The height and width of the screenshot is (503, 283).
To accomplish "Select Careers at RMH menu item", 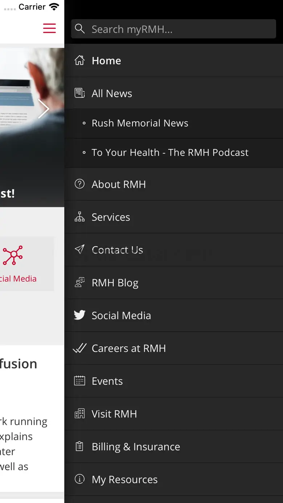I will tap(128, 348).
